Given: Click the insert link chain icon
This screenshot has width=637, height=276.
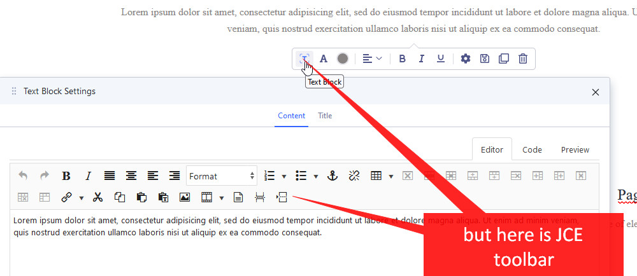Looking at the screenshot, I should coord(66,197).
